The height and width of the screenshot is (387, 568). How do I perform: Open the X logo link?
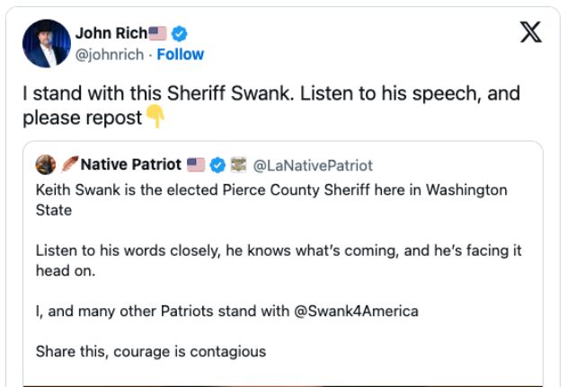(x=531, y=33)
